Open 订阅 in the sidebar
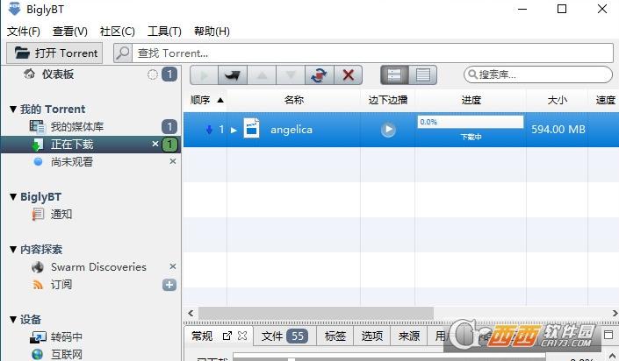Viewport: 619px width, 361px height. pos(61,284)
